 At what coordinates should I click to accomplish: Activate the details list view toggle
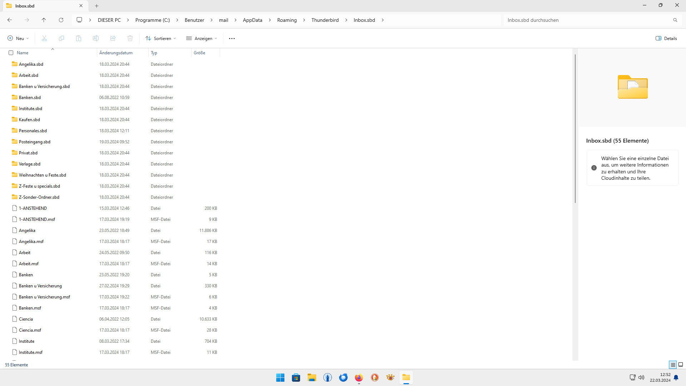(673, 365)
